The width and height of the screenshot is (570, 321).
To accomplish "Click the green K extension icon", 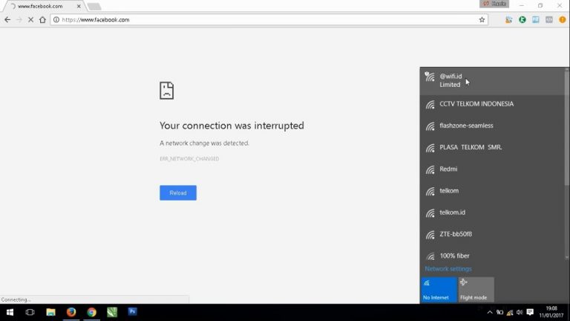I will 522,19.
